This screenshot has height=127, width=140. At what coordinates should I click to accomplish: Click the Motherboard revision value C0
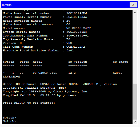(x=68, y=24)
